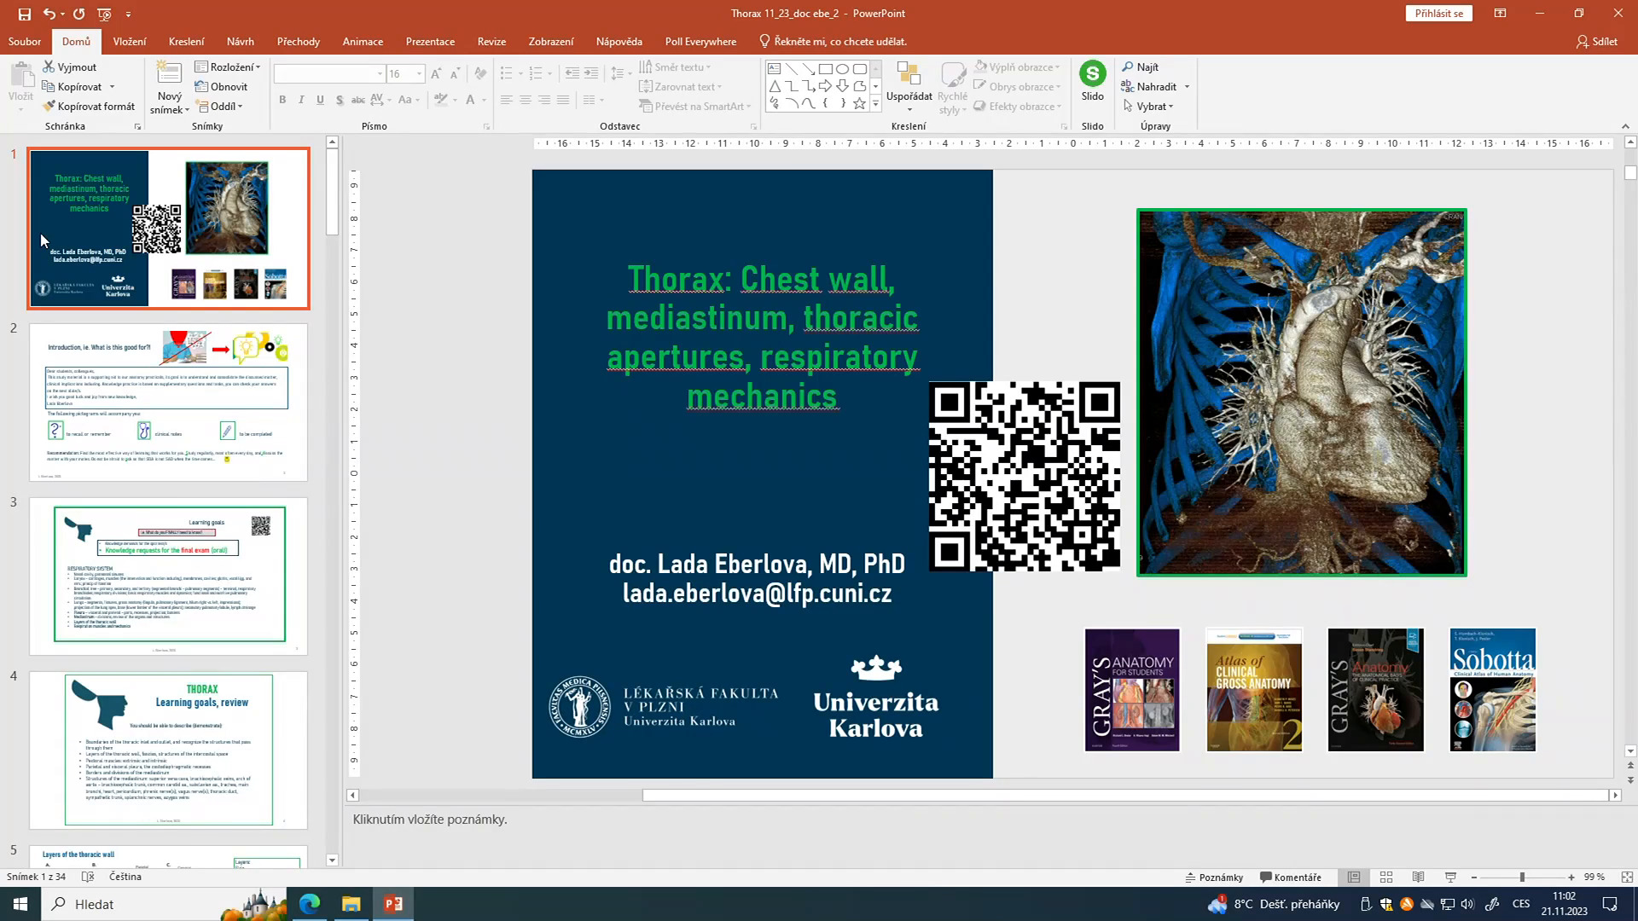Open the Soubor tab
The image size is (1638, 921).
(x=25, y=41)
